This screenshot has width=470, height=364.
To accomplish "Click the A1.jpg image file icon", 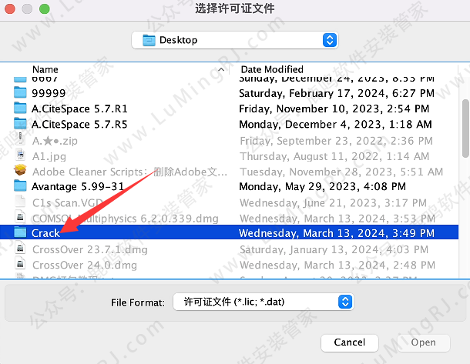I will [20, 155].
